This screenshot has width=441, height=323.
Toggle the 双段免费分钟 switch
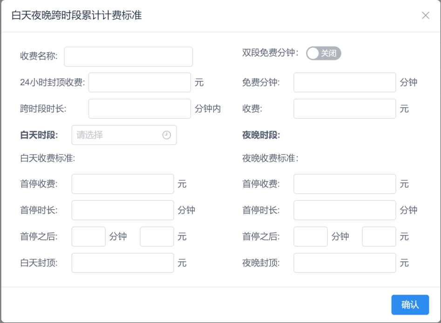tap(324, 53)
